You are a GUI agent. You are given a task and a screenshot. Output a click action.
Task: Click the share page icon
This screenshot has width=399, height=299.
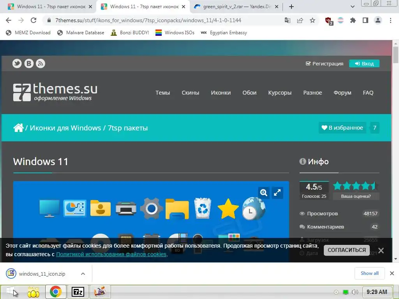coord(300,20)
